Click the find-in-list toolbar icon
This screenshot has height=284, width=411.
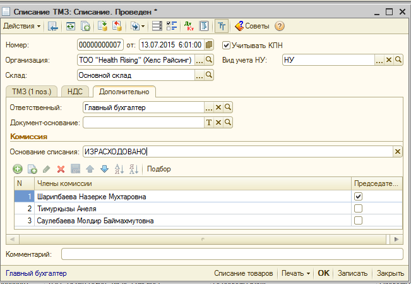(x=52, y=26)
